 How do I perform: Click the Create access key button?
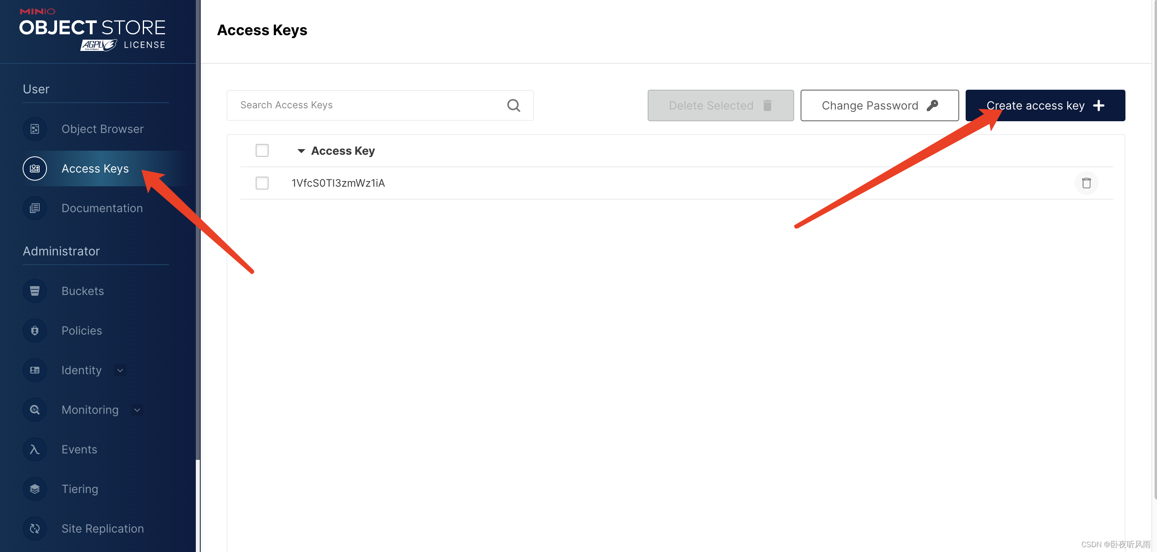(x=1045, y=105)
